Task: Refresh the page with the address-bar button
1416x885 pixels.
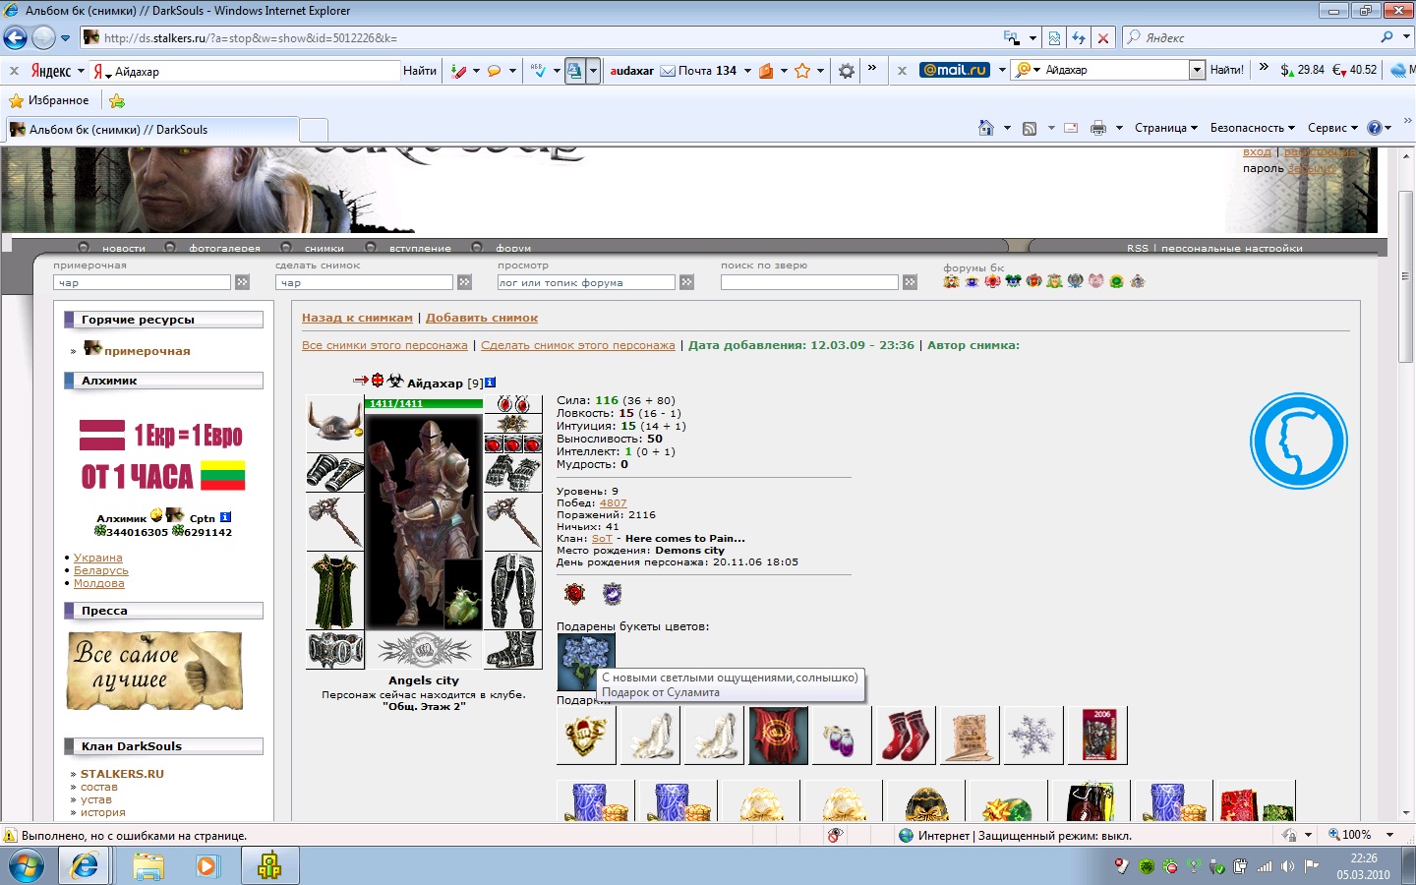Action: tap(1079, 38)
